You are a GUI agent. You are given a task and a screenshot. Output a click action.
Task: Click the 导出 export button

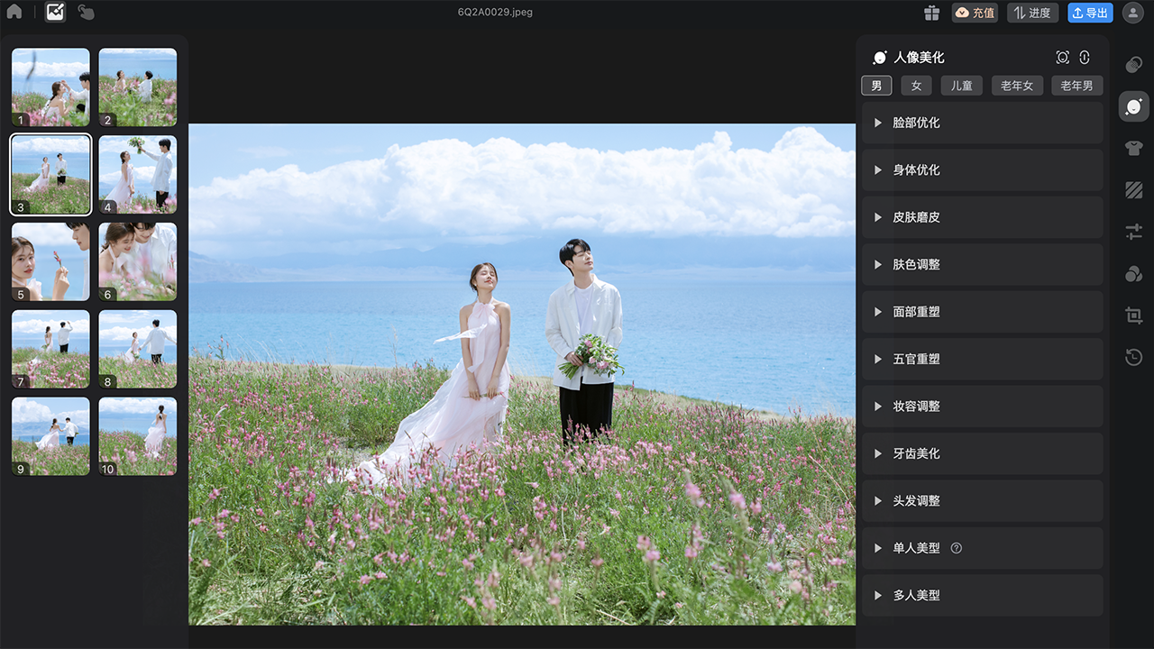coord(1090,13)
